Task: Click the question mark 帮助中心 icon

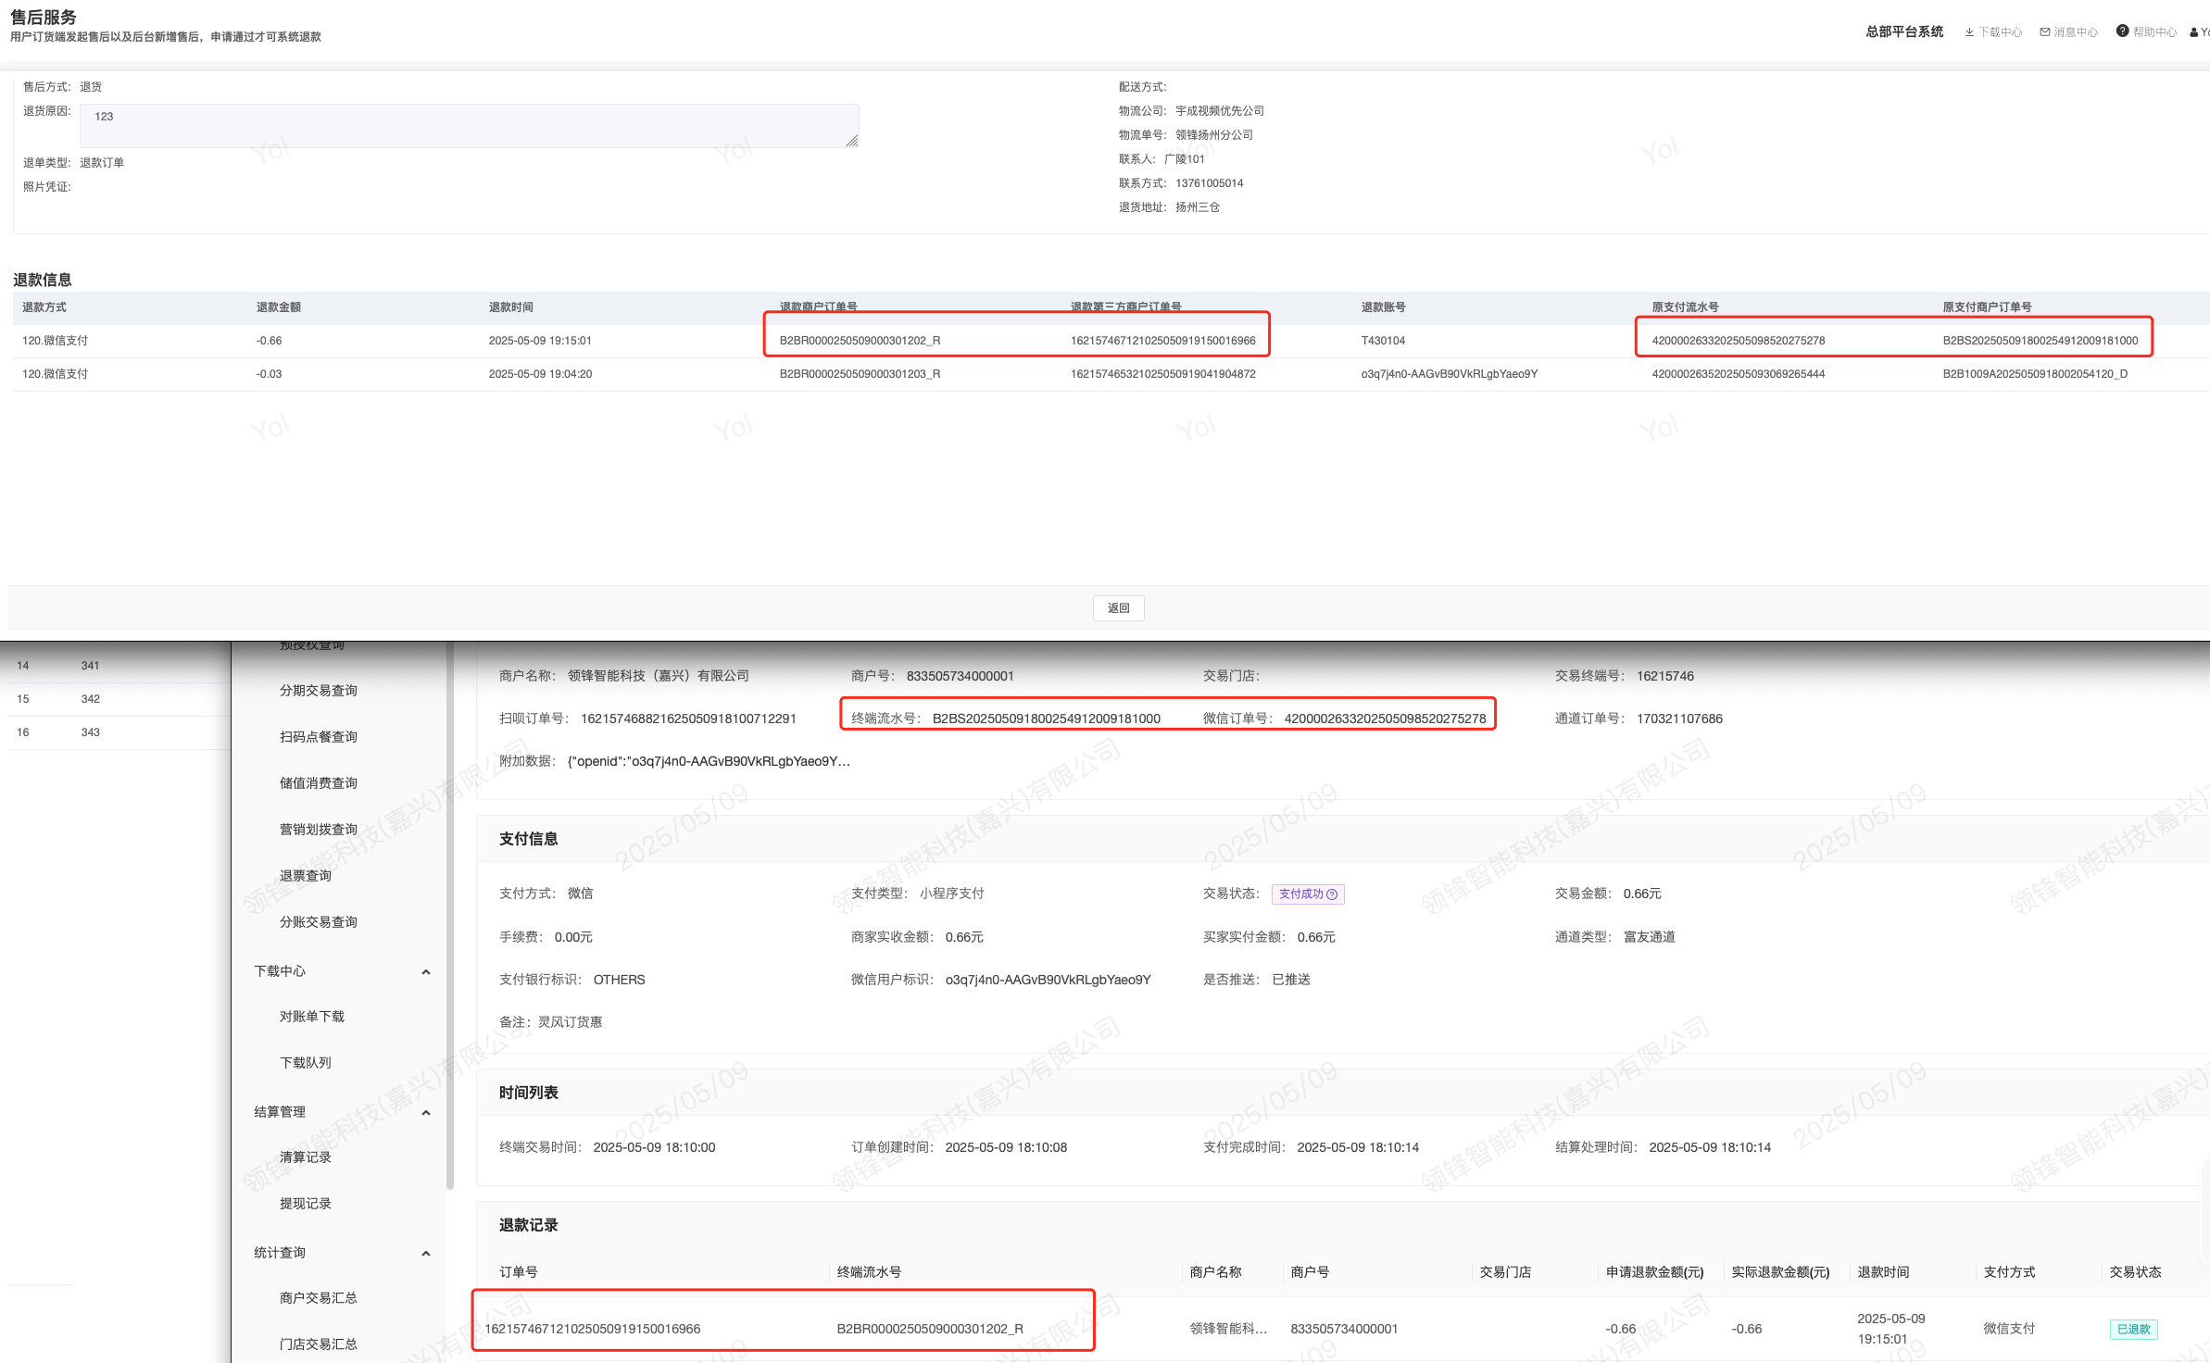Action: pos(2122,31)
